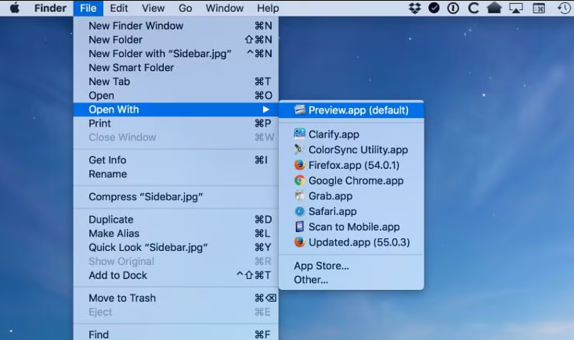Click the Grab.app scissors icon
This screenshot has width=574, height=340.
coord(299,195)
